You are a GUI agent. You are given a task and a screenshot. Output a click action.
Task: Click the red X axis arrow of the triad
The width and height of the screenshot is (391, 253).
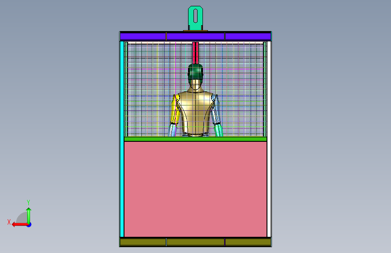click(20, 225)
